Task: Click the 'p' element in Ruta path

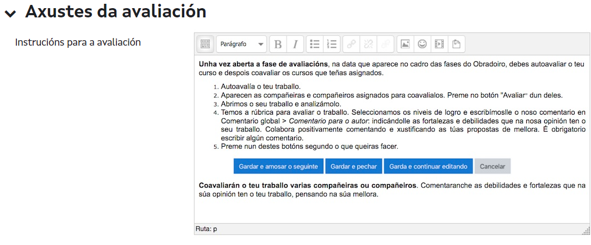Action: 215,229
